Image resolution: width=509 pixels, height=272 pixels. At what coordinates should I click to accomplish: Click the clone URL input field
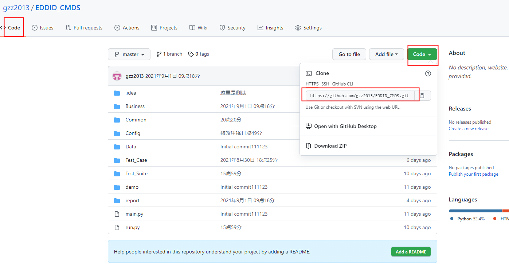click(x=360, y=96)
